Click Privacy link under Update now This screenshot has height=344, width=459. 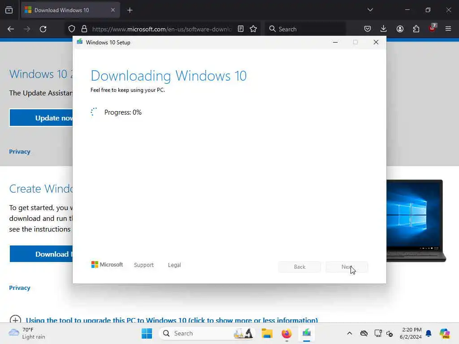20,151
